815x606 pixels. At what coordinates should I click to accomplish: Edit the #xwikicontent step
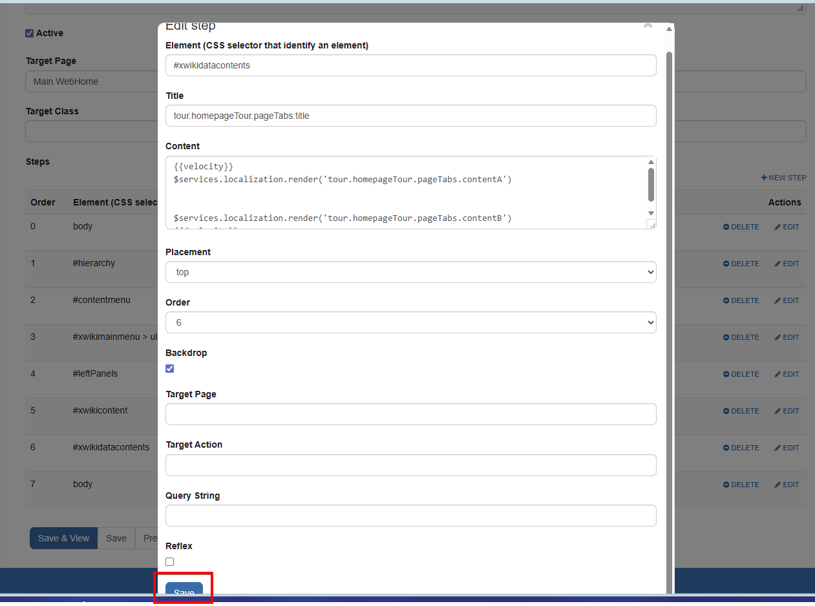tap(786, 411)
